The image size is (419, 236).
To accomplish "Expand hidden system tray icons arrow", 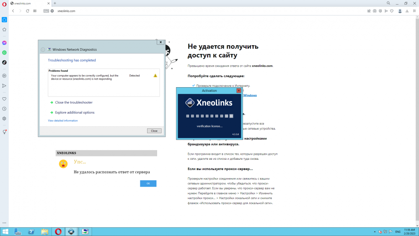I will (375, 232).
